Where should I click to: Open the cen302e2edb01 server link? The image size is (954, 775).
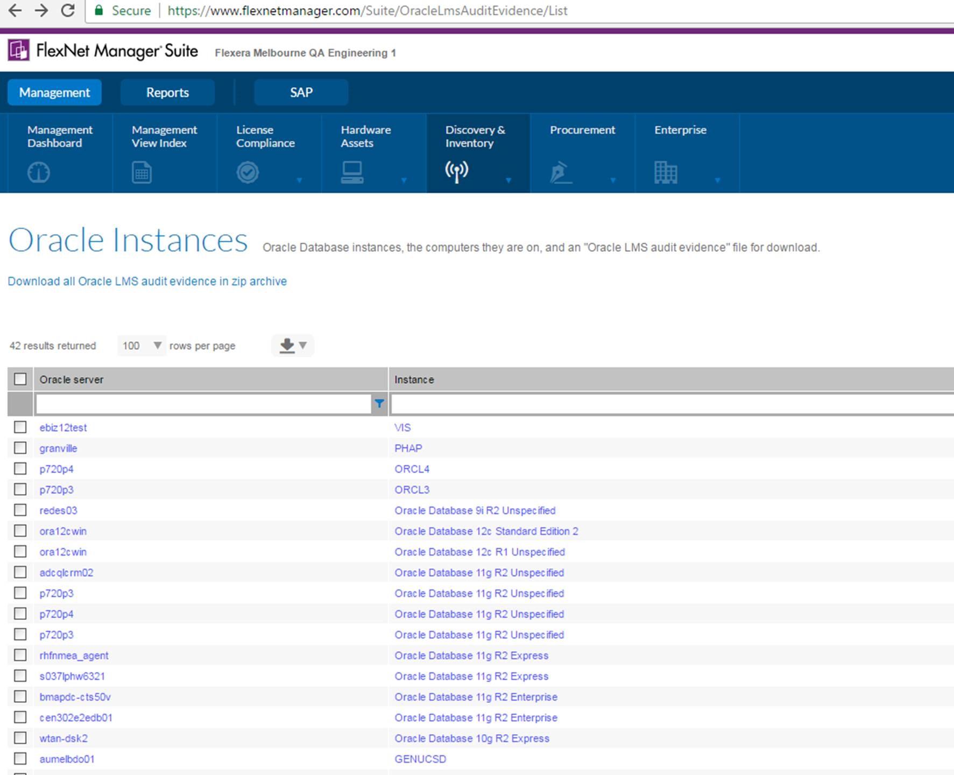click(76, 717)
